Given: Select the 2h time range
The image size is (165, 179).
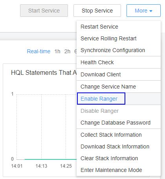Looking at the screenshot, I should point(67,51).
